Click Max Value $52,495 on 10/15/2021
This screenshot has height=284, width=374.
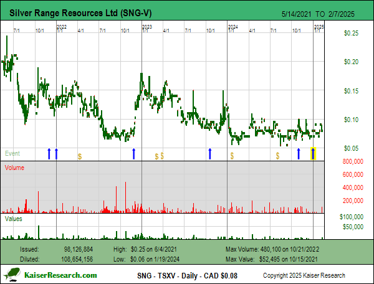pyautogui.click(x=271, y=259)
